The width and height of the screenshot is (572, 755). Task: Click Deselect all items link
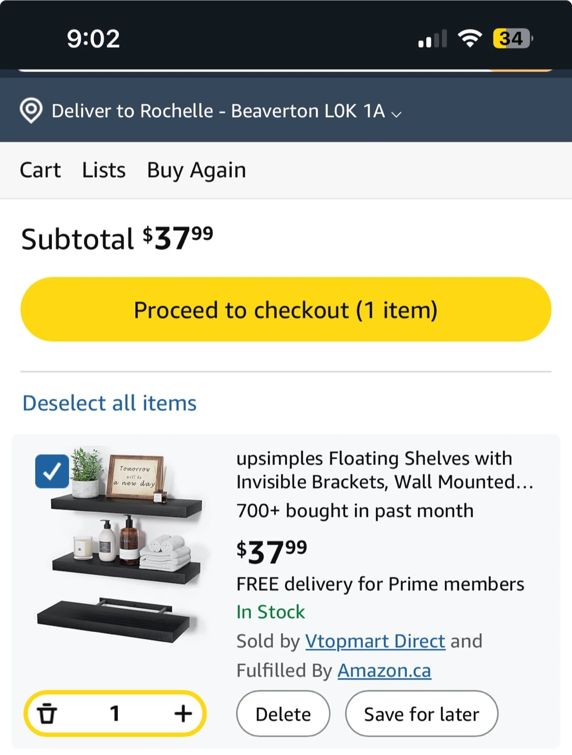[x=110, y=403]
